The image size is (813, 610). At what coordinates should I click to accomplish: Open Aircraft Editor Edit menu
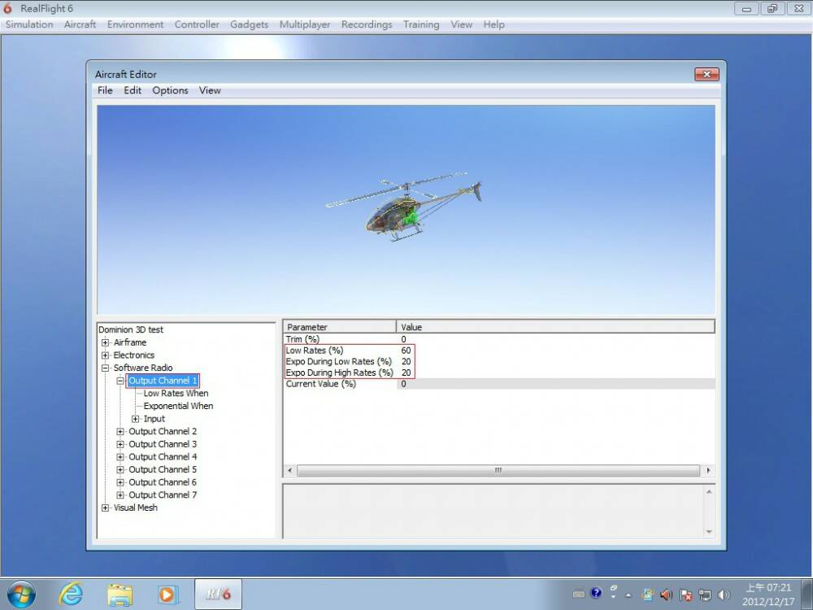(133, 90)
